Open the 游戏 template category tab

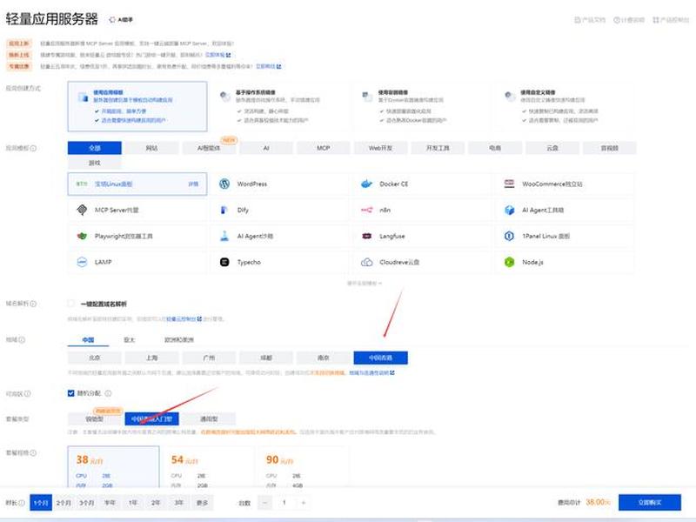point(95,163)
